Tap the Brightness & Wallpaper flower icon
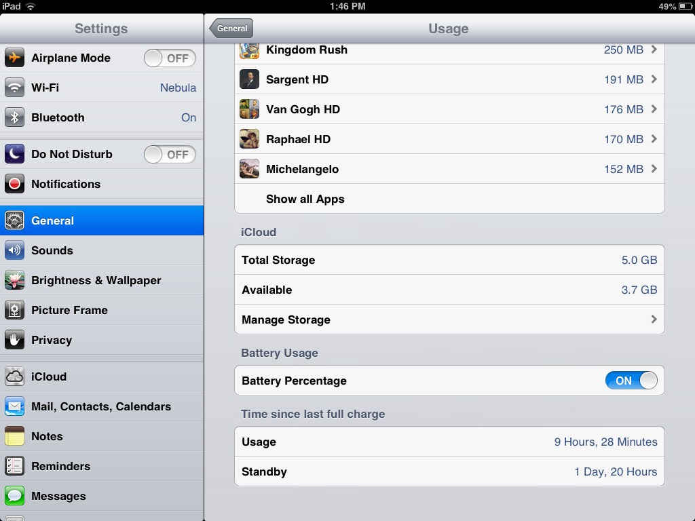This screenshot has height=521, width=695. click(x=14, y=280)
